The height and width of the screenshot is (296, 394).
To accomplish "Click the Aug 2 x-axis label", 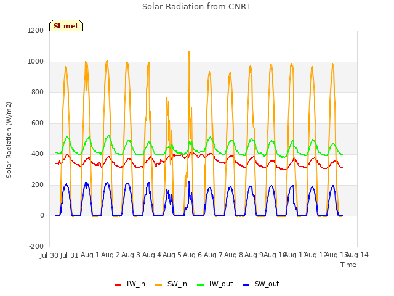I will (111, 255).
